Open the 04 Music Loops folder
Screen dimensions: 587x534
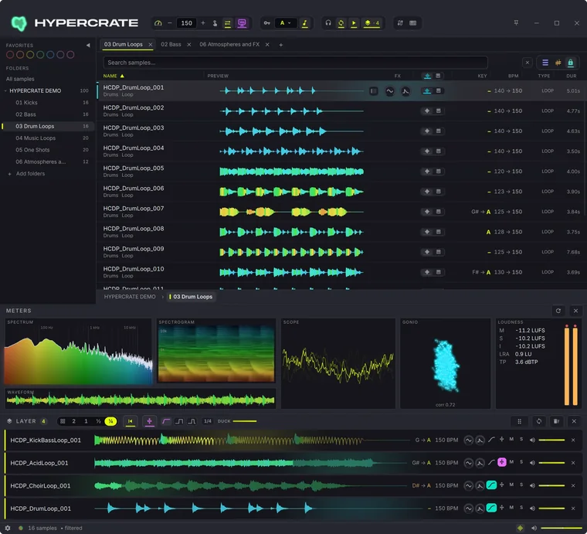(x=36, y=138)
